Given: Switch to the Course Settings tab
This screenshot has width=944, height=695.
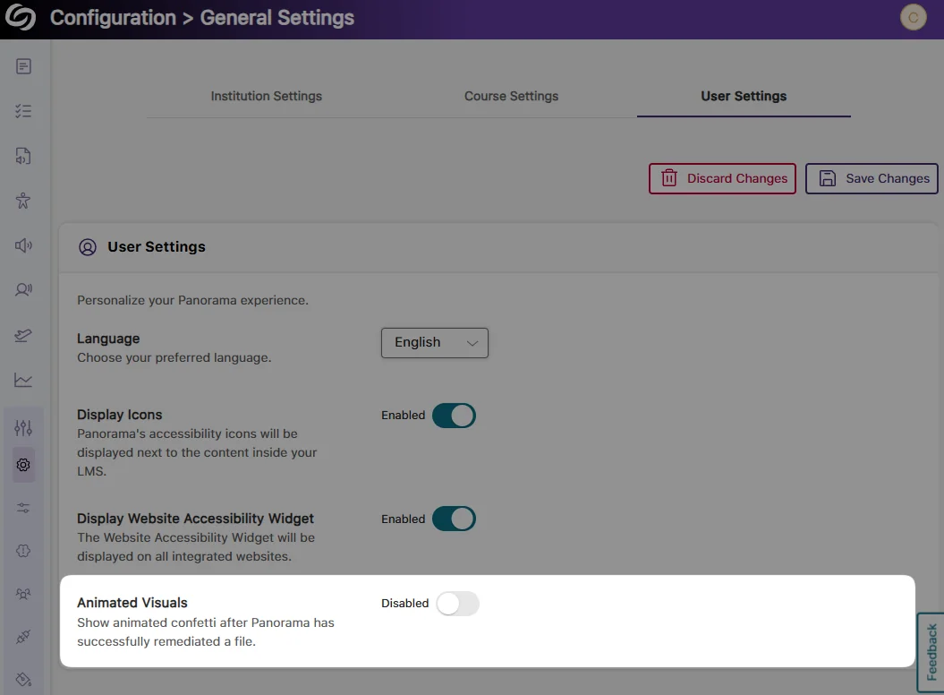Looking at the screenshot, I should [x=511, y=96].
